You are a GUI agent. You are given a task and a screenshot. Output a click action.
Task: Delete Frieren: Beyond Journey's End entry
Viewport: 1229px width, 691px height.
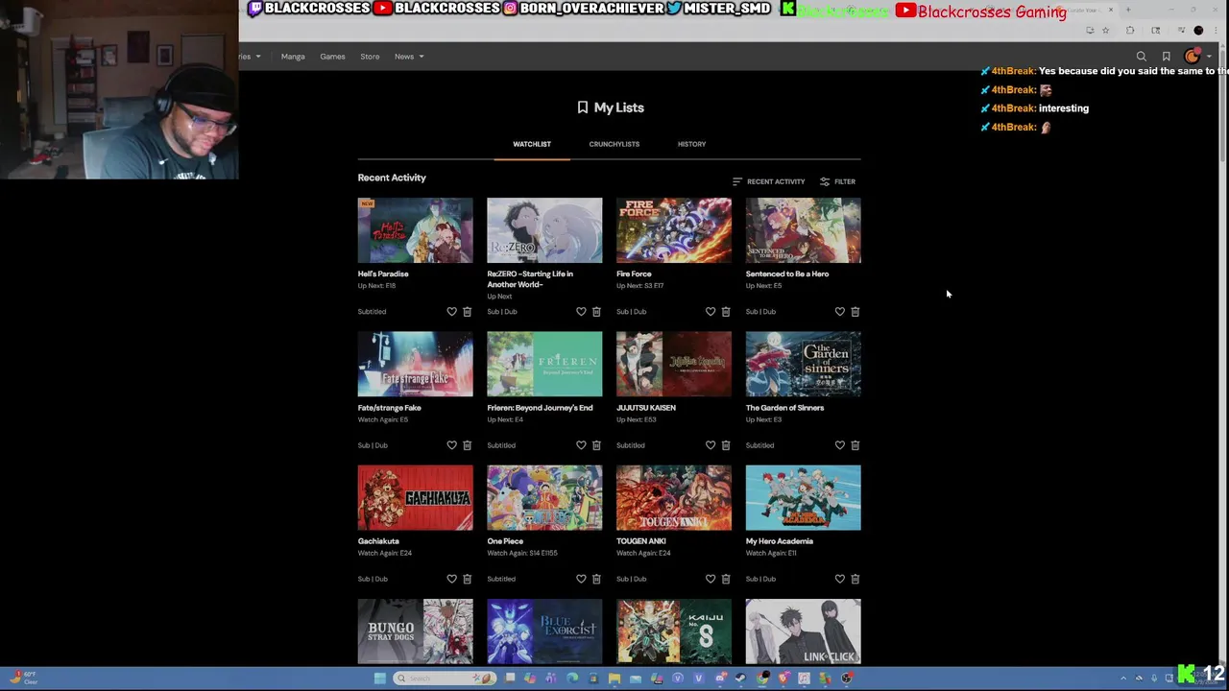(x=596, y=445)
